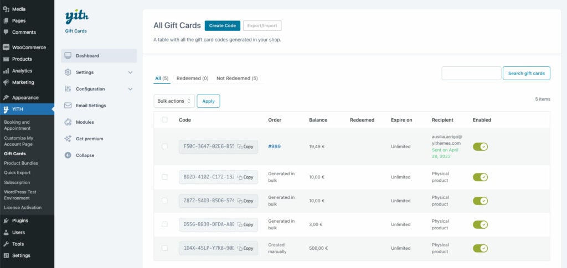Select the BD2D-4102 gift card checkbox
This screenshot has width=567, height=268.
(164, 177)
